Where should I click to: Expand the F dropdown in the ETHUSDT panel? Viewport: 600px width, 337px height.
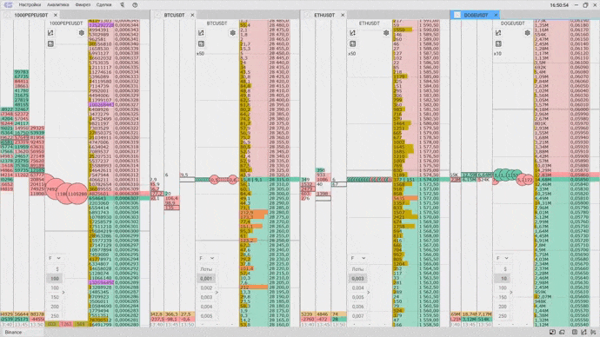point(357,258)
